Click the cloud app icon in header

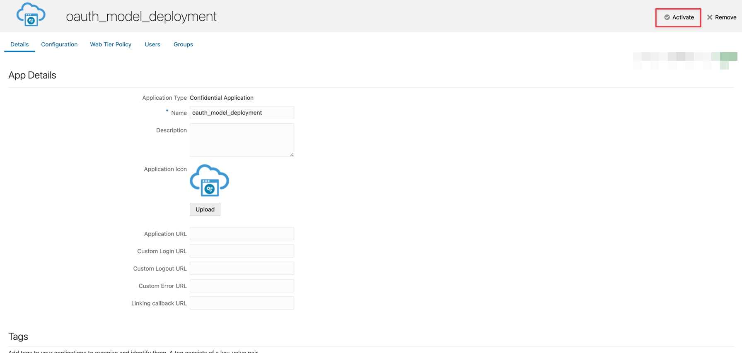tap(31, 15)
